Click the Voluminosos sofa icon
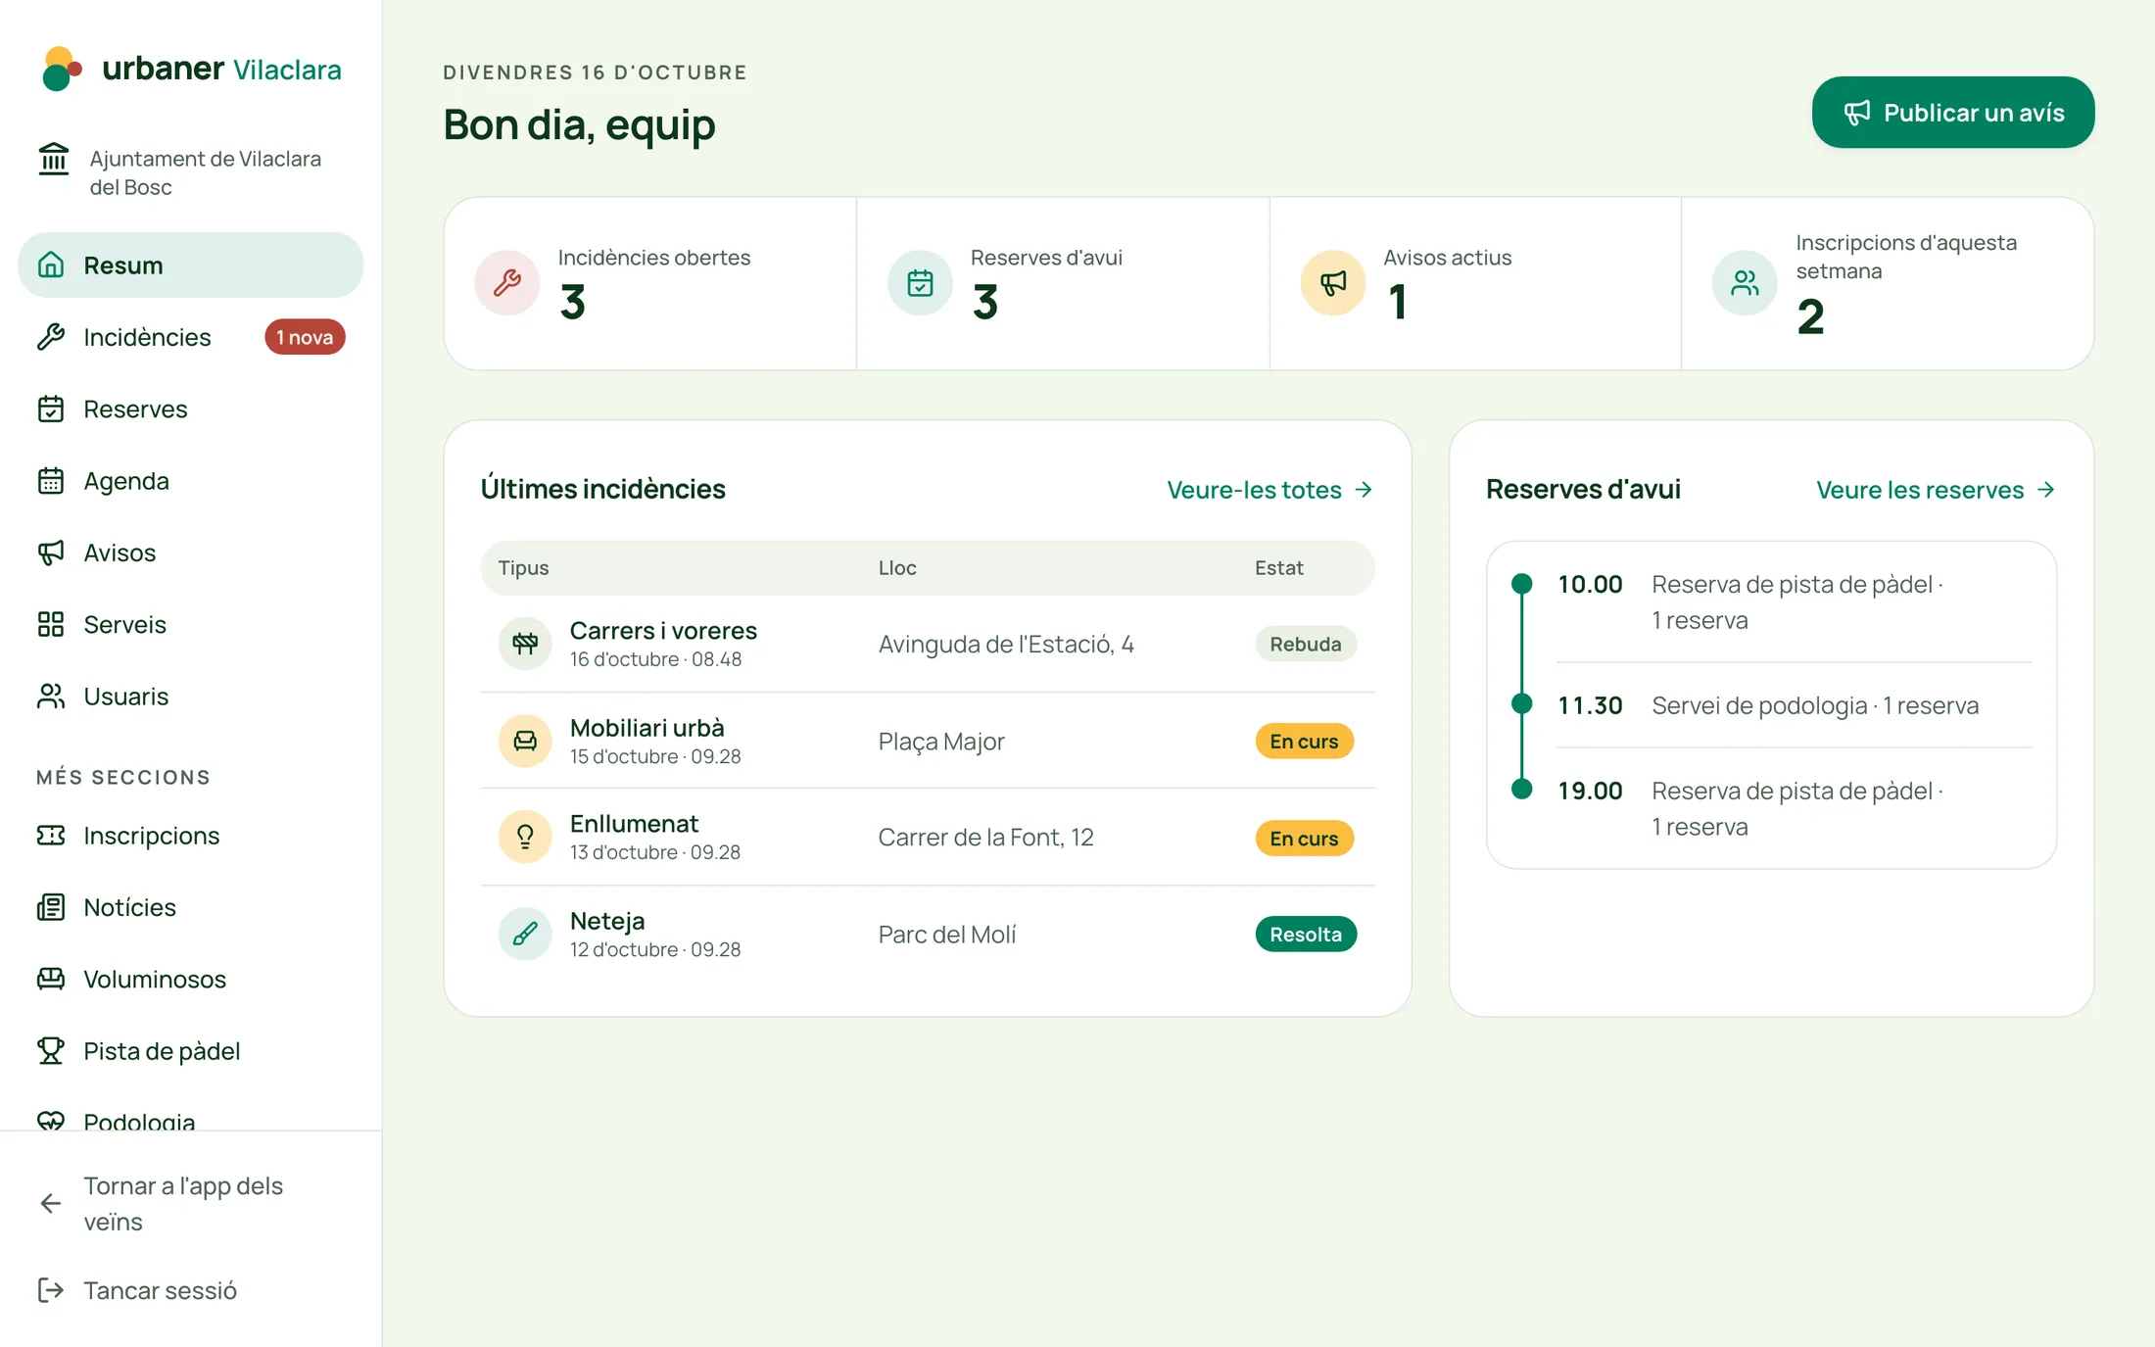The image size is (2155, 1347). point(51,979)
